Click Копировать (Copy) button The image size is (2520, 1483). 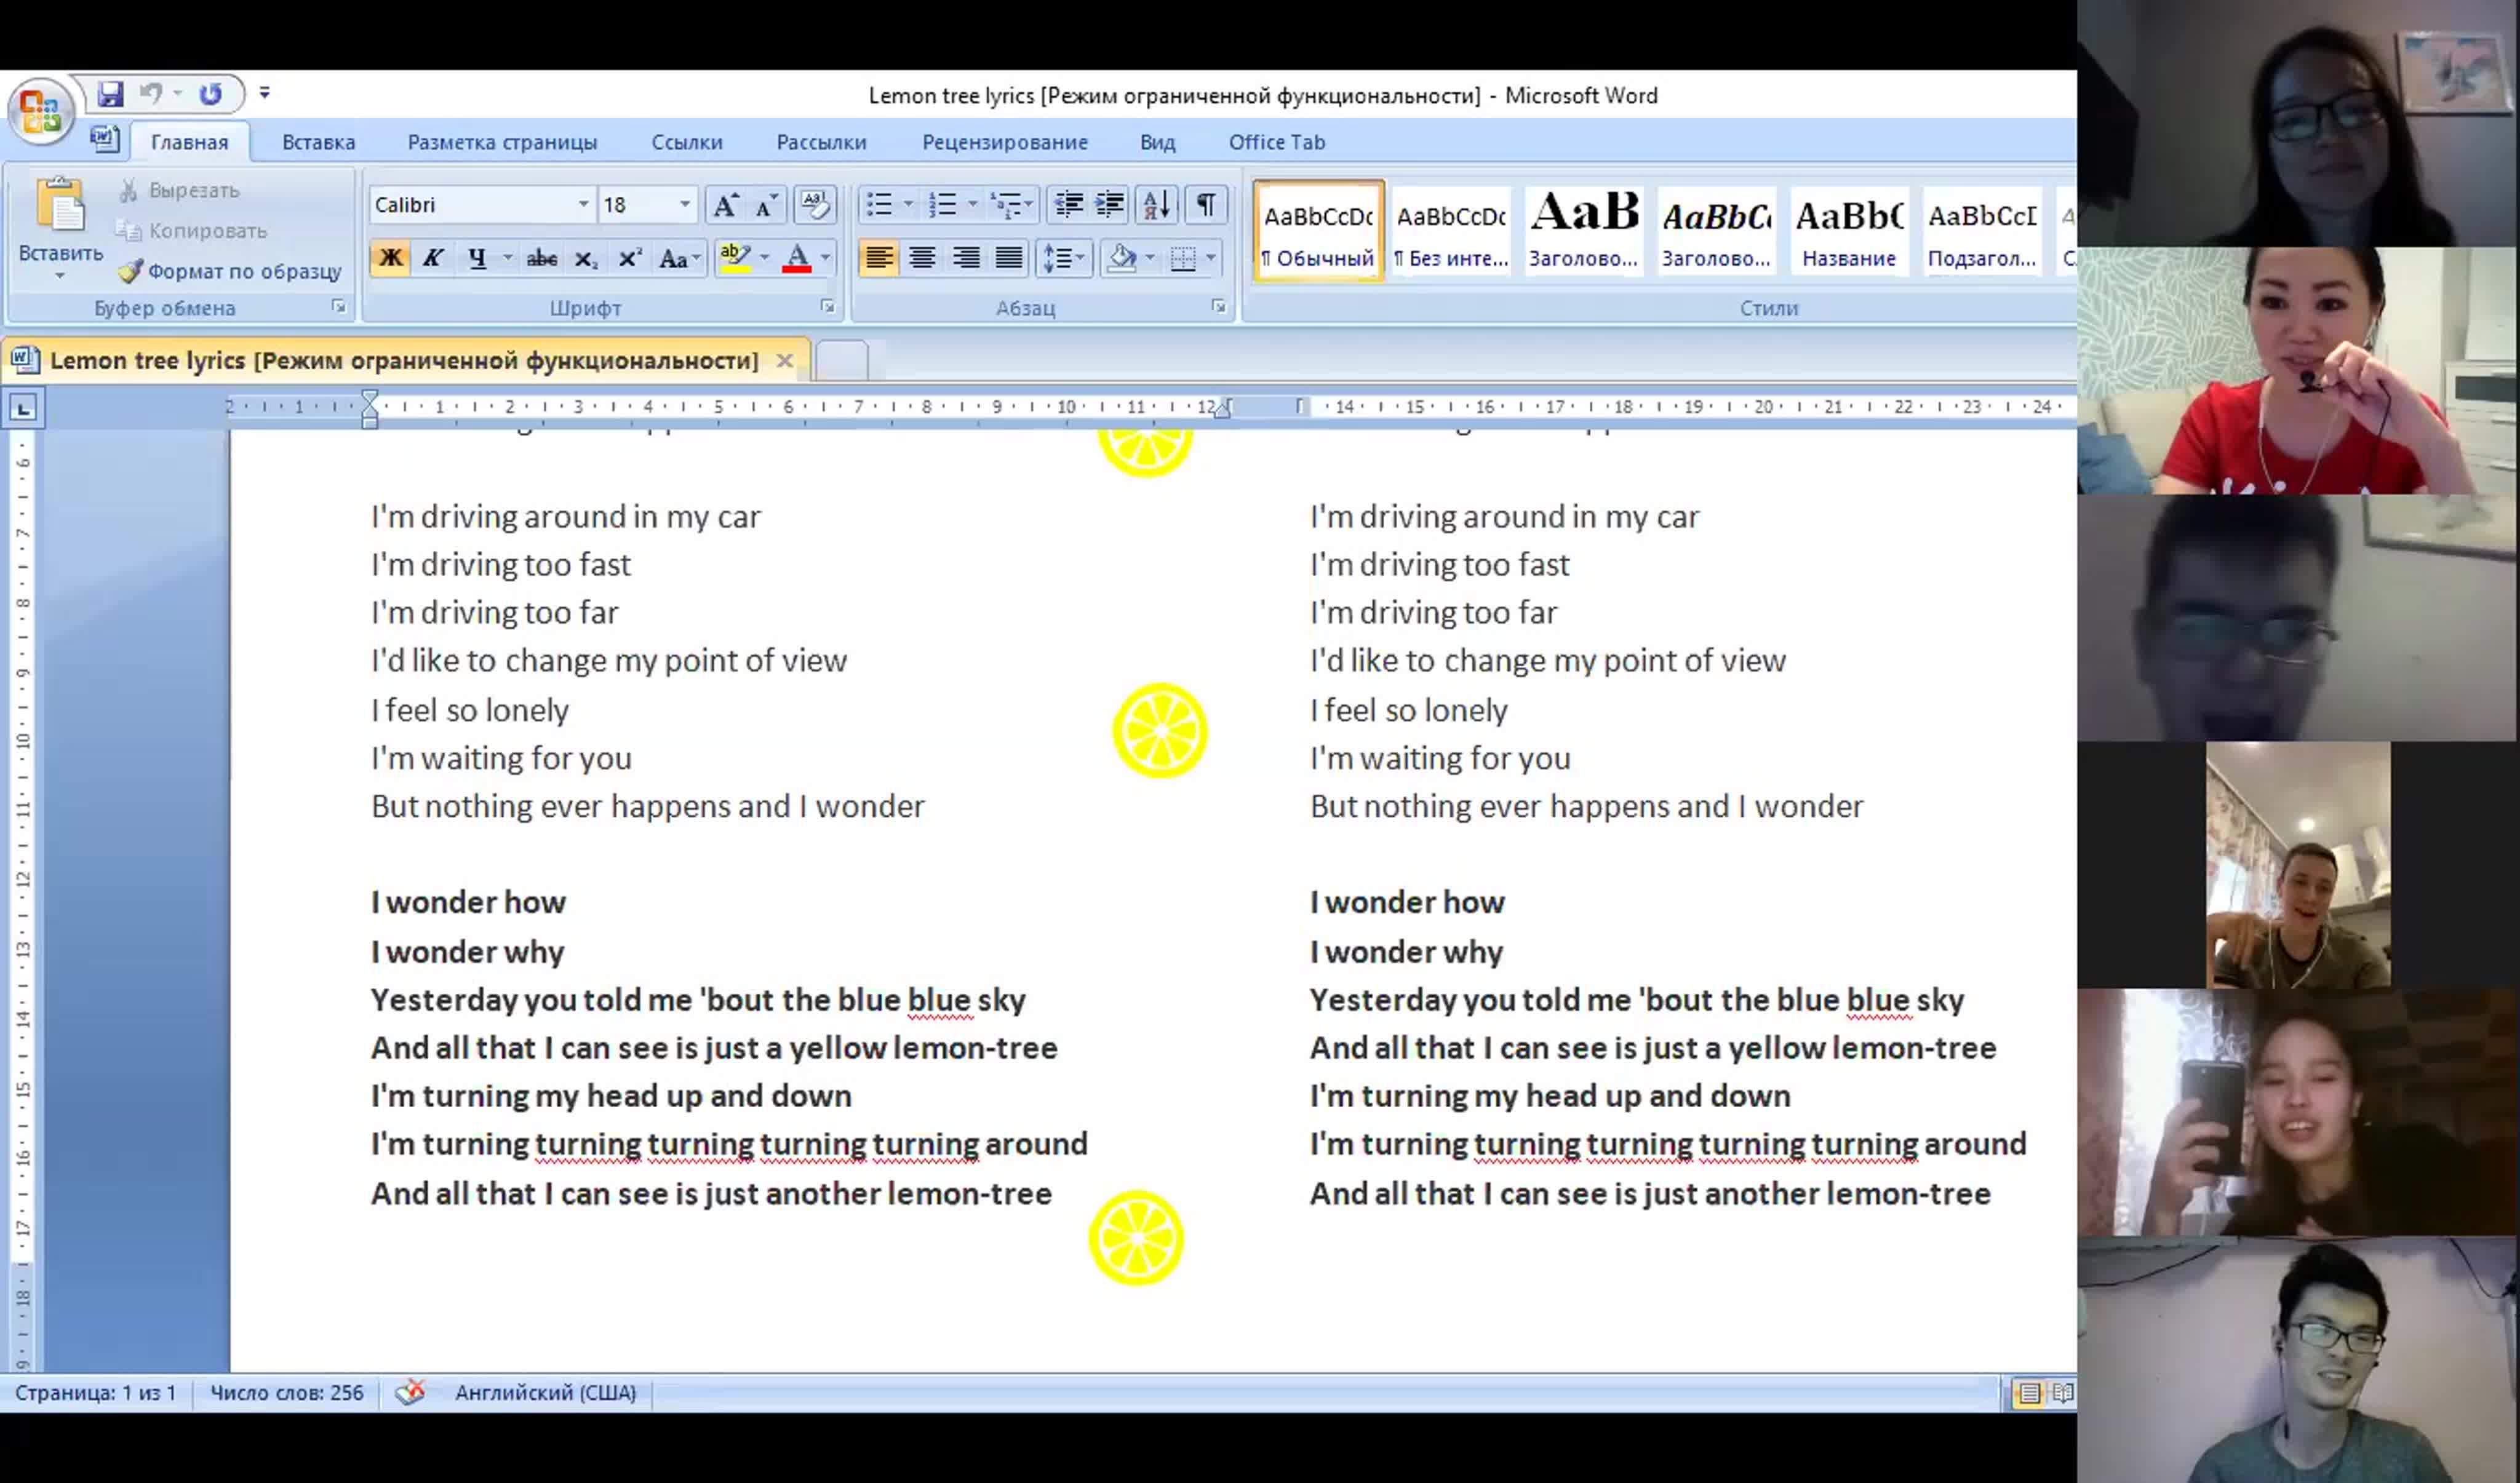(192, 231)
